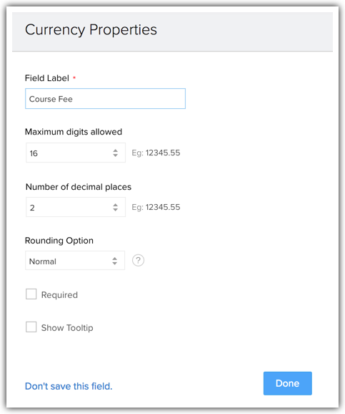Viewport: 345px width, 414px height.
Task: Click the Show Tooltip label text
Action: 67,327
